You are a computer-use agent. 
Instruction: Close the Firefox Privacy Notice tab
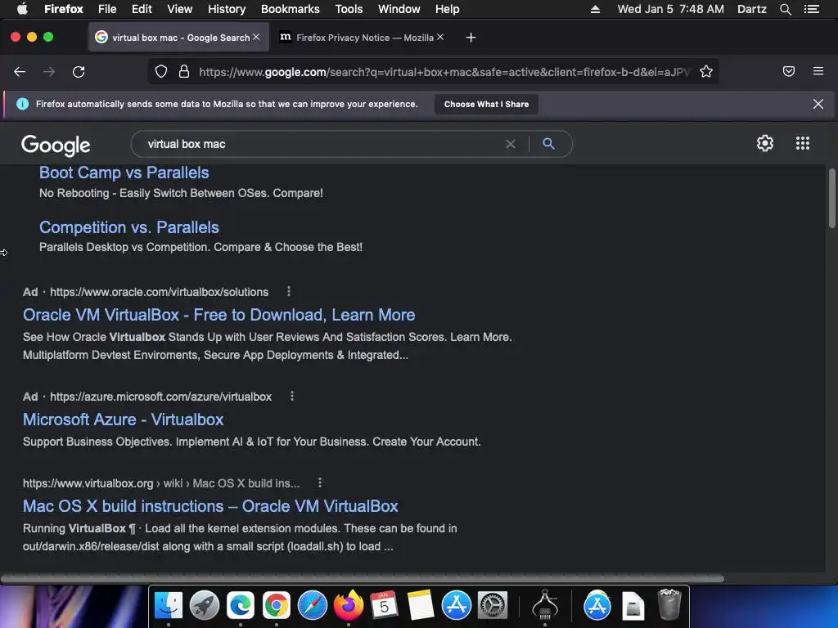(439, 37)
